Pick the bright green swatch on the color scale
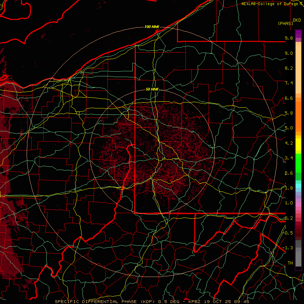The width and height of the screenshot is (304, 304). [x=298, y=163]
